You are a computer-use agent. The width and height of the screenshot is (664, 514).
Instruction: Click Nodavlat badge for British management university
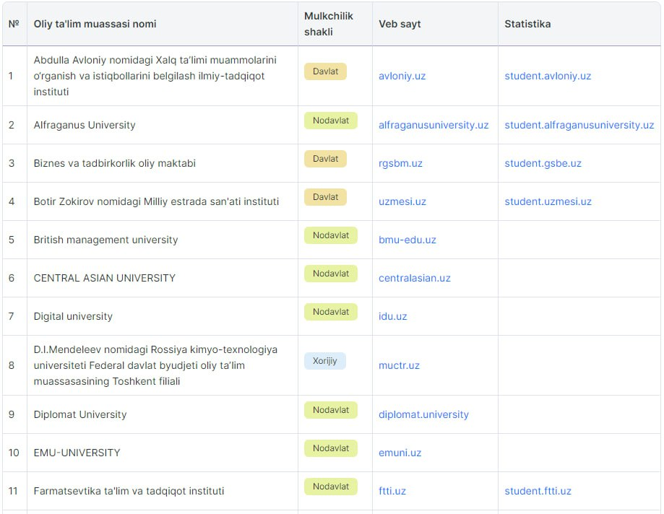tap(331, 235)
